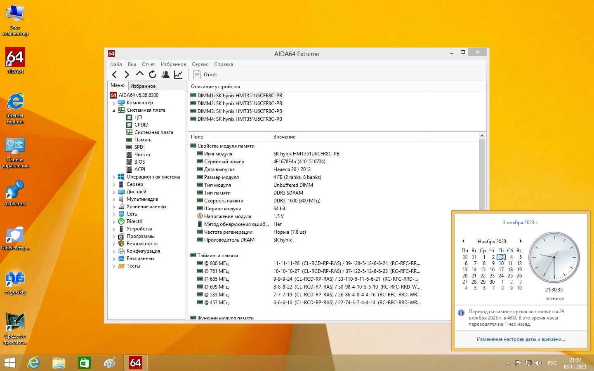Click the Значение column header
Viewport: 594px width, 371px height.
pyautogui.click(x=347, y=137)
